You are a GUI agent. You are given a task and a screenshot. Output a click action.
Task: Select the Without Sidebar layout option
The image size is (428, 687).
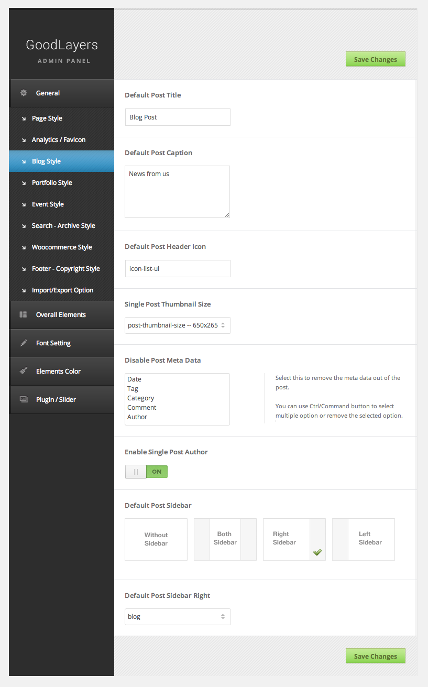[x=156, y=539]
